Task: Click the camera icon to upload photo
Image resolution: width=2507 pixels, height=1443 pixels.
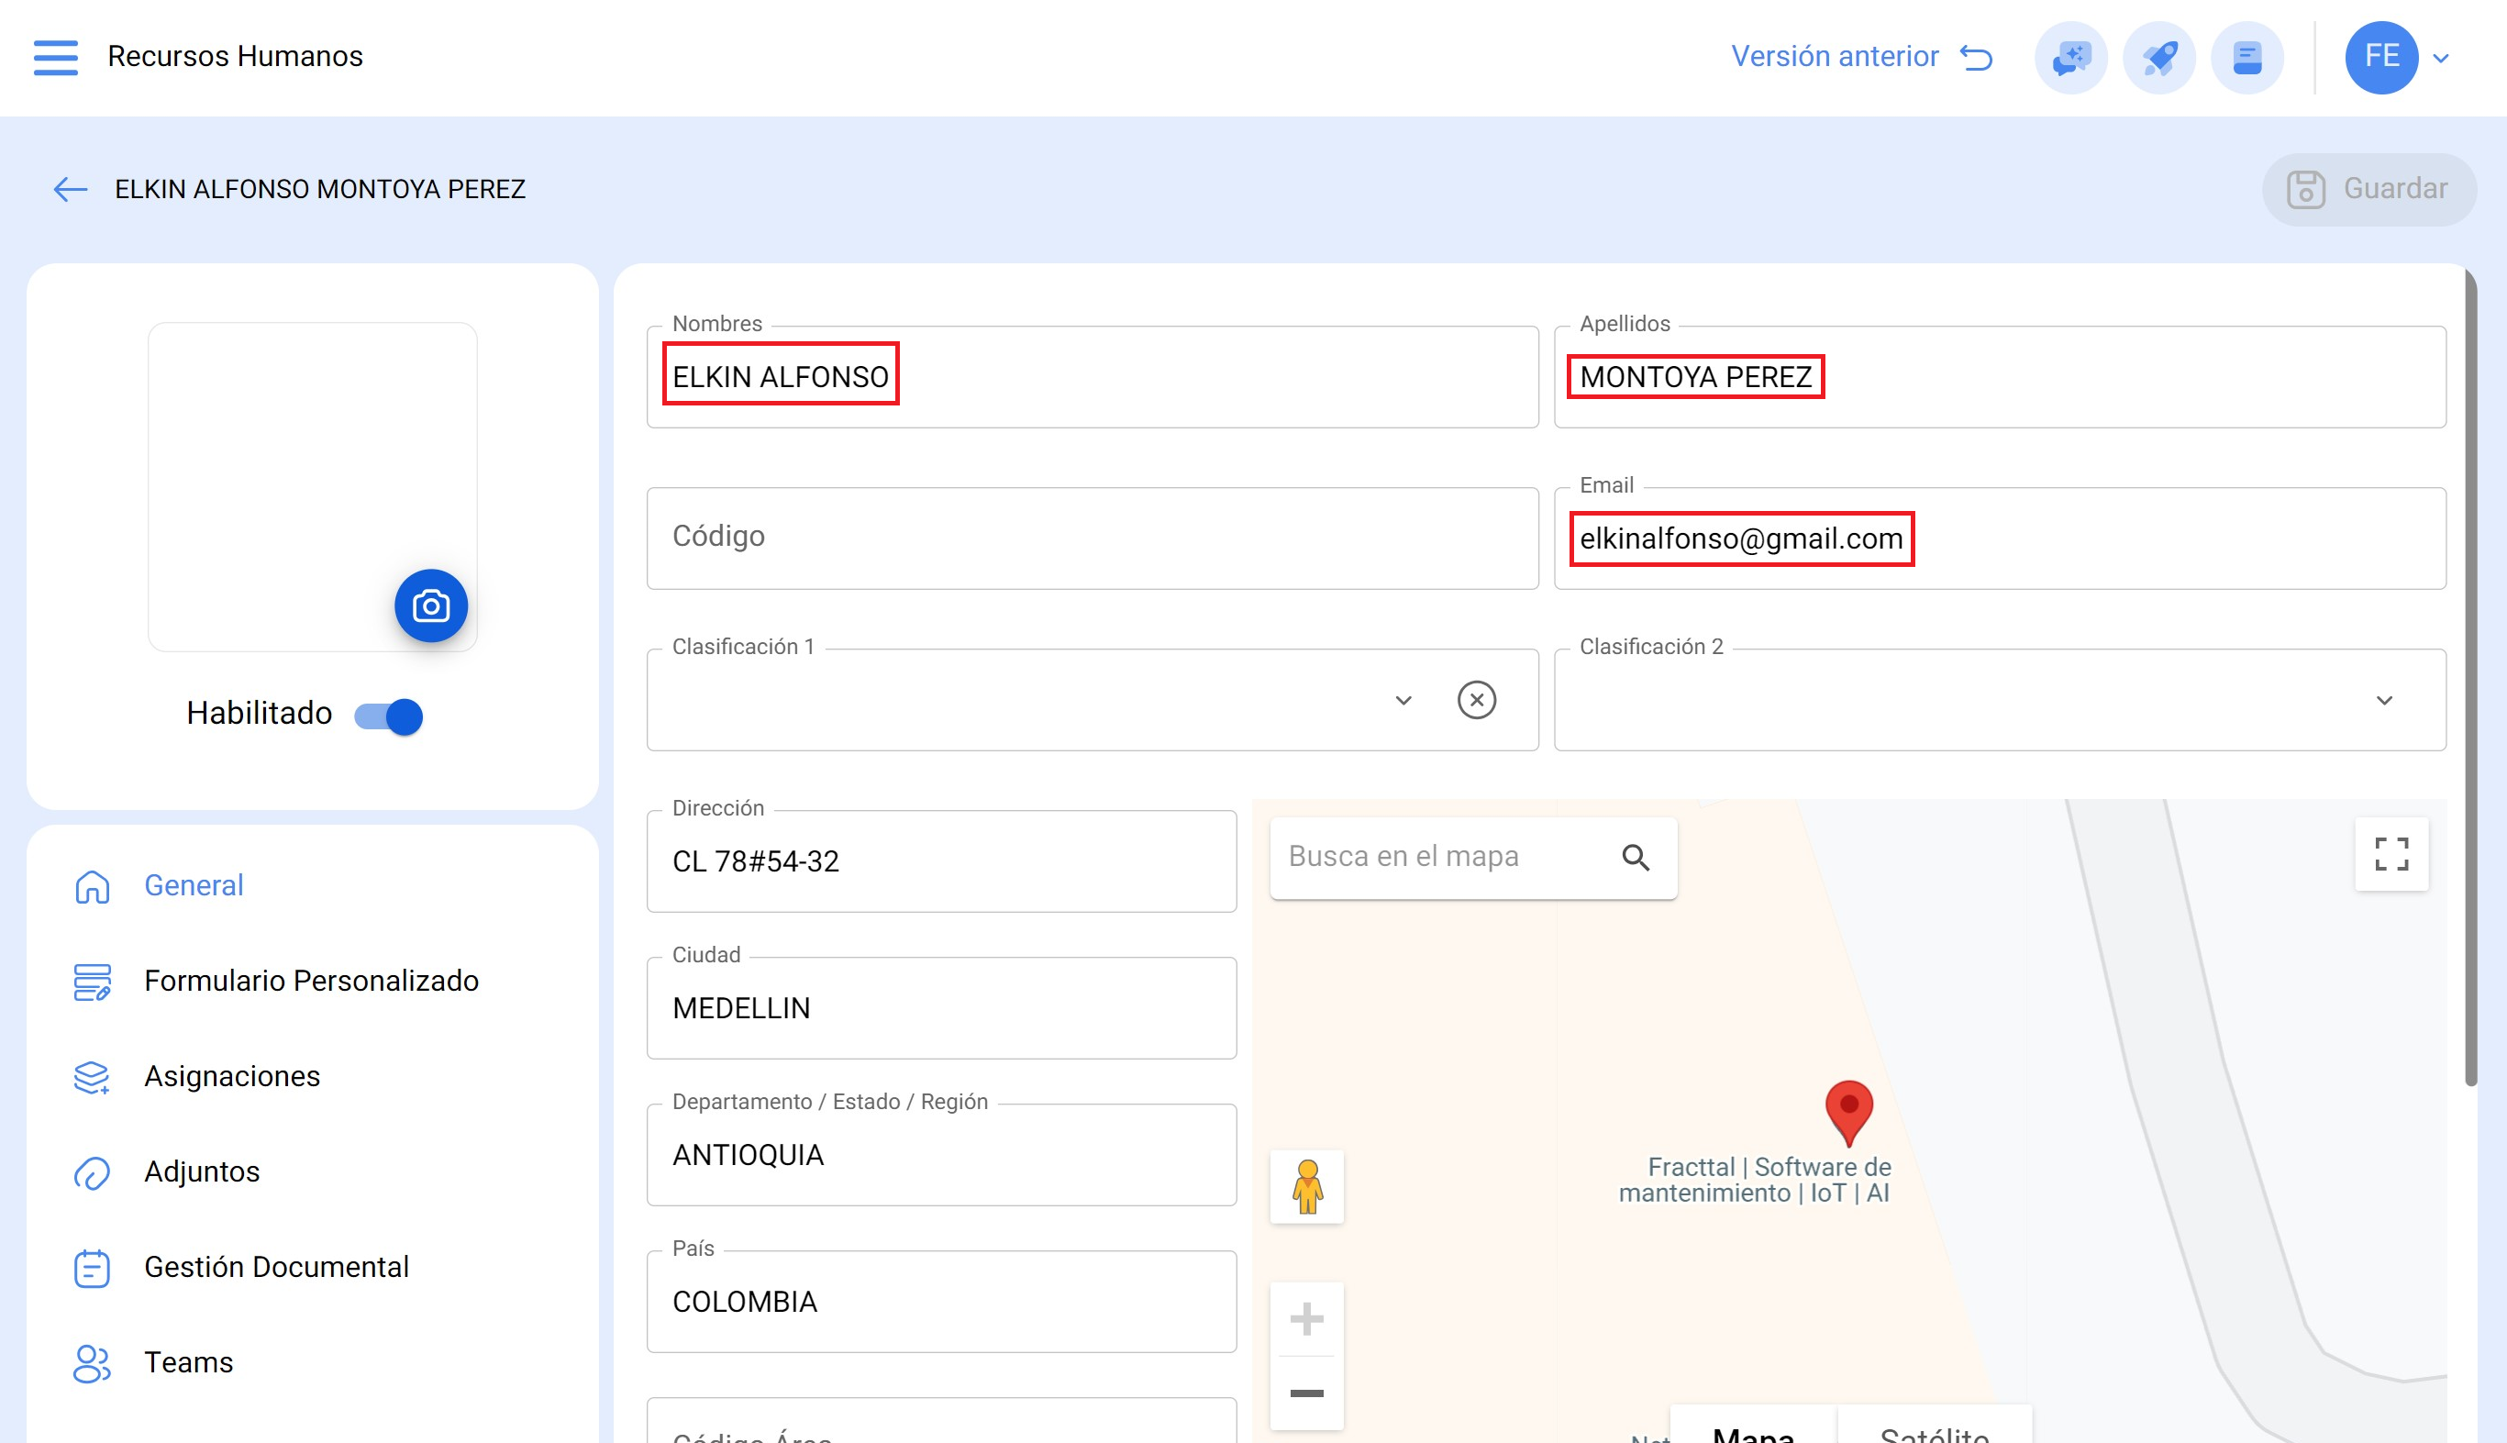Action: [431, 605]
